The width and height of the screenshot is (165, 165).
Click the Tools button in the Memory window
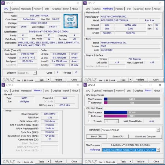pyautogui.click(x=41, y=161)
